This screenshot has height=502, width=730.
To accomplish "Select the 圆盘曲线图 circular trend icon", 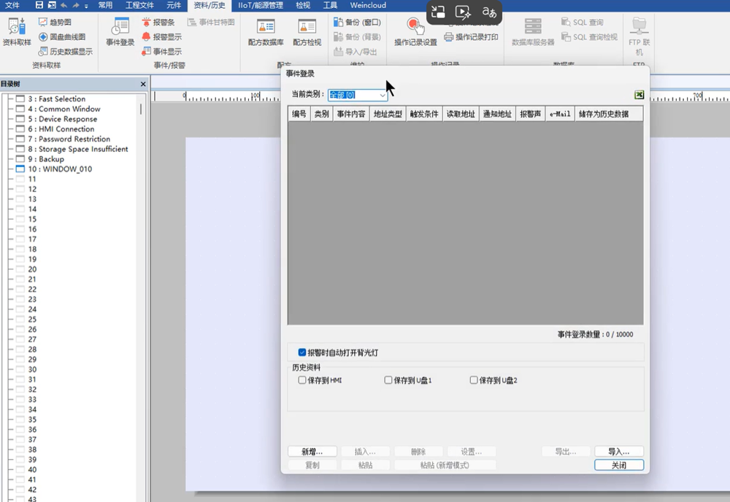I will (43, 36).
